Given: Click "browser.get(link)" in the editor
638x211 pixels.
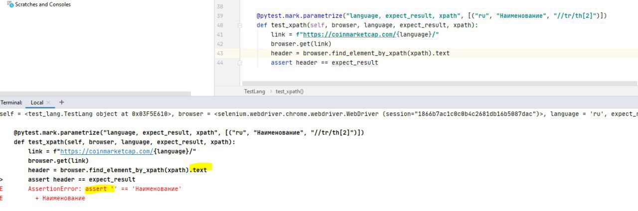Looking at the screenshot, I should point(301,44).
